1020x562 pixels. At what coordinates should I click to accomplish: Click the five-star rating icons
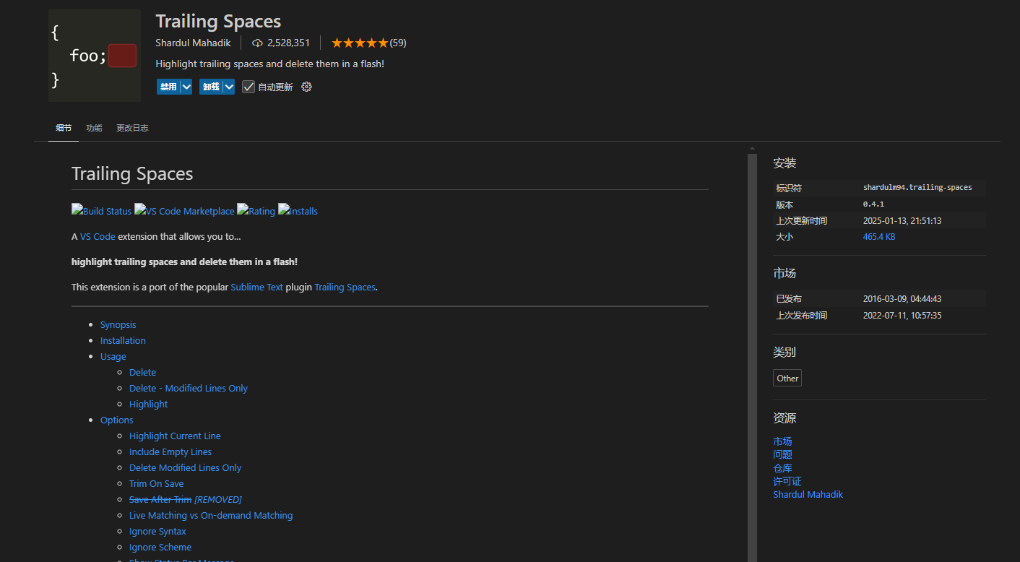(x=360, y=43)
